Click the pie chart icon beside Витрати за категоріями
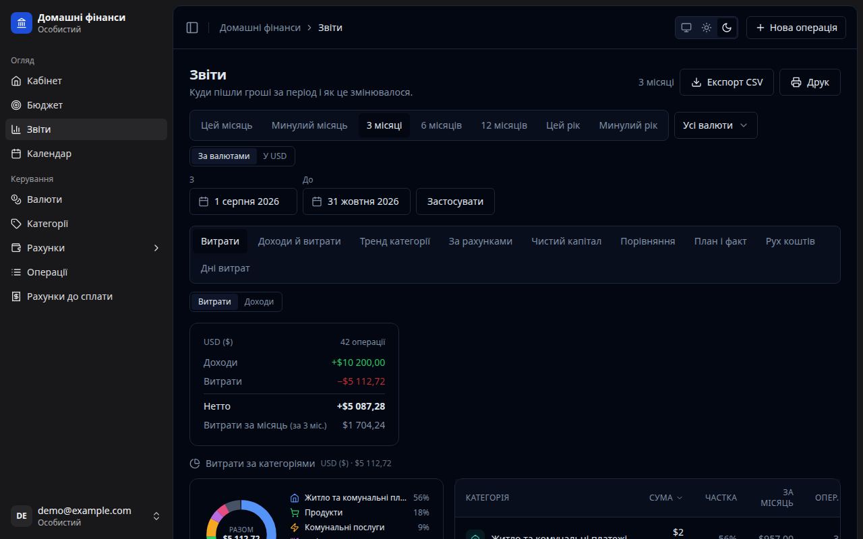Screen dimensions: 863x539 click(195, 464)
